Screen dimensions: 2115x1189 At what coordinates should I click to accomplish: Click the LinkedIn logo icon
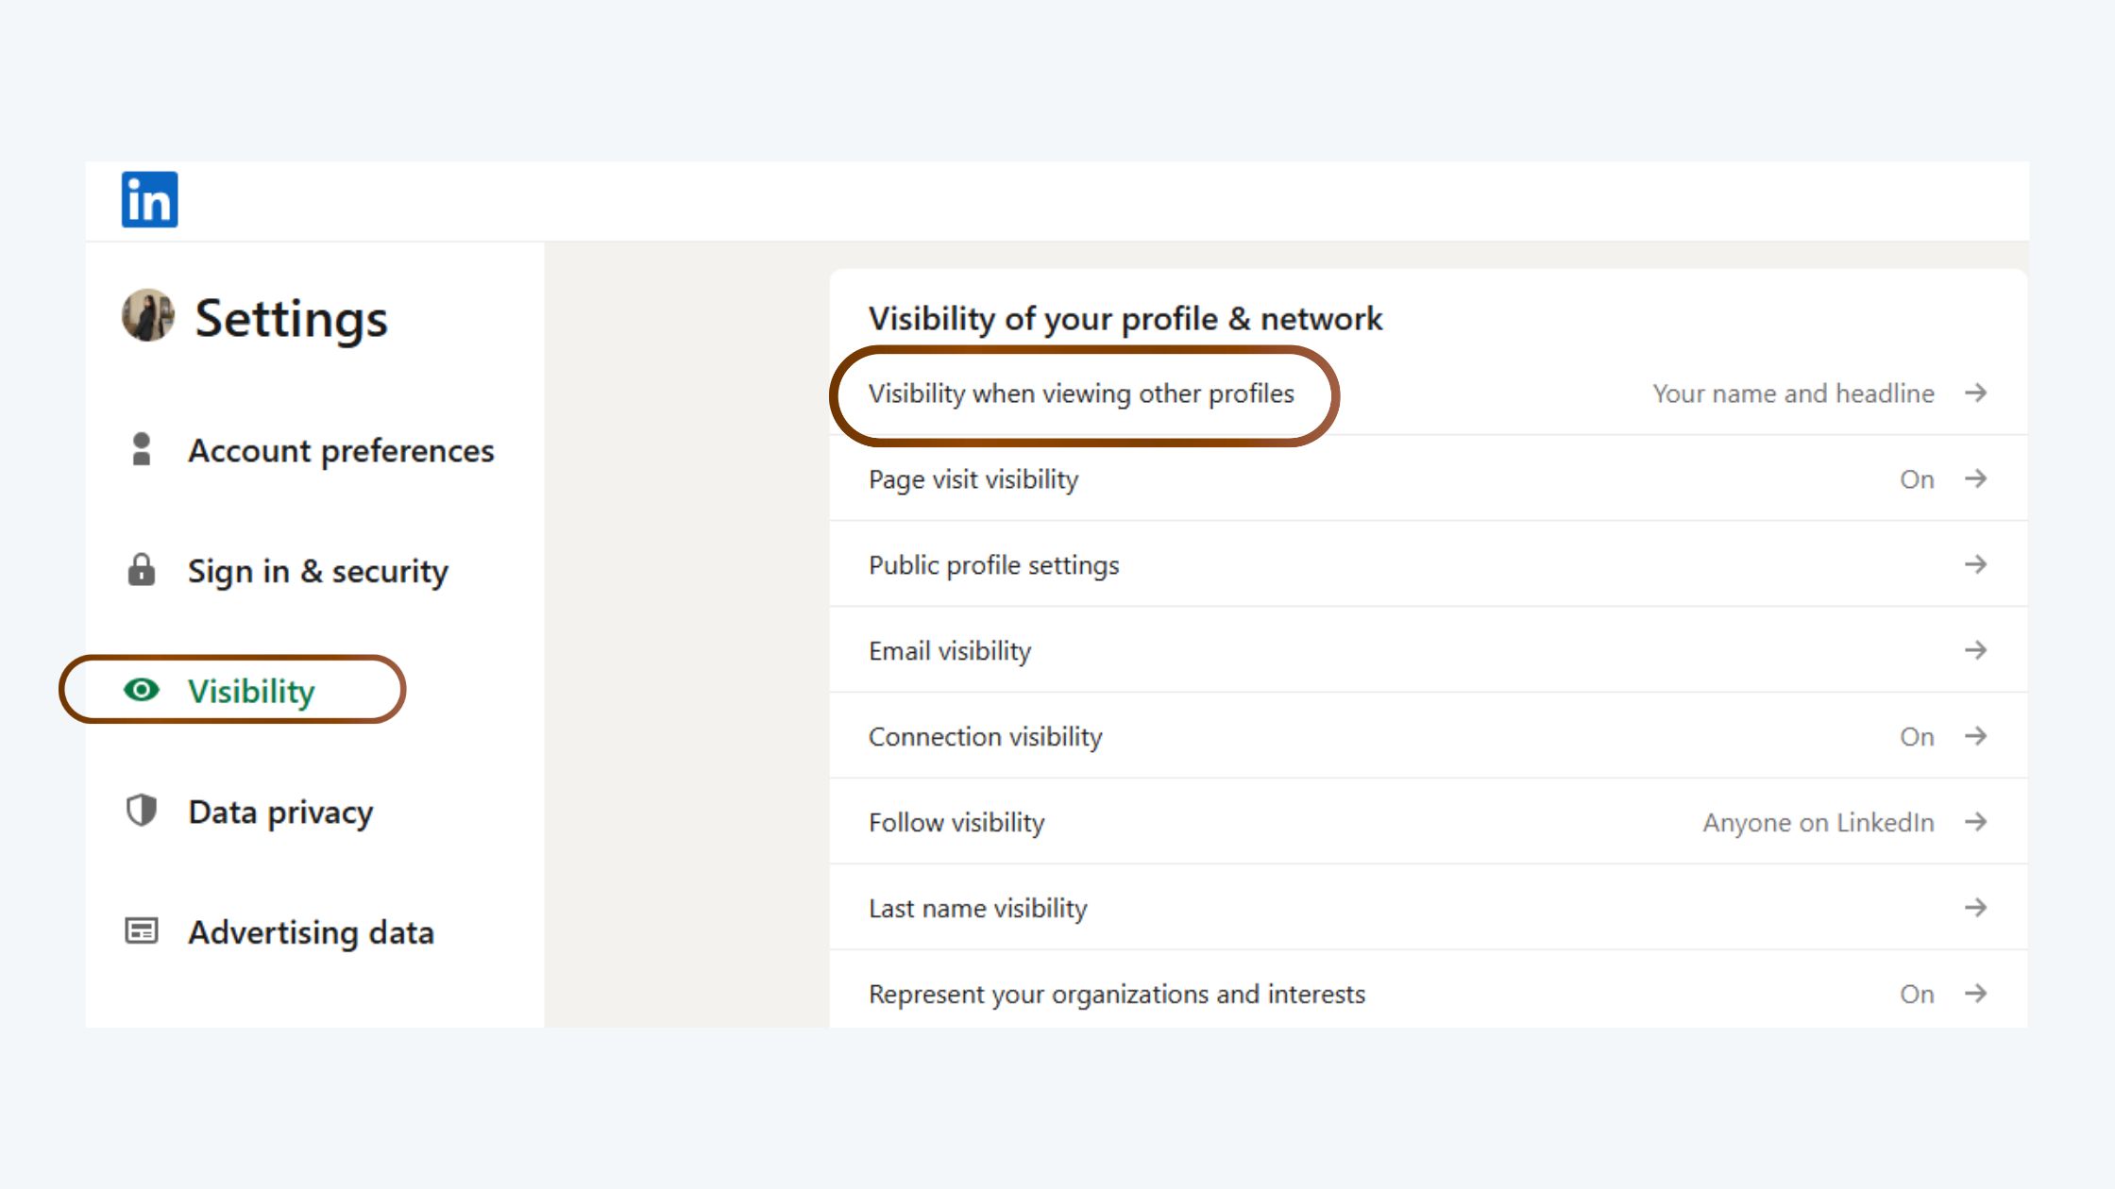pos(149,199)
